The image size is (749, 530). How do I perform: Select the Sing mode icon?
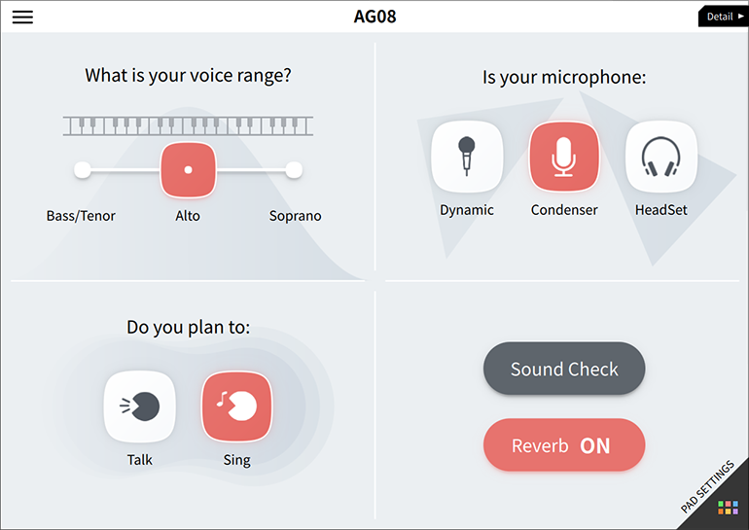236,407
